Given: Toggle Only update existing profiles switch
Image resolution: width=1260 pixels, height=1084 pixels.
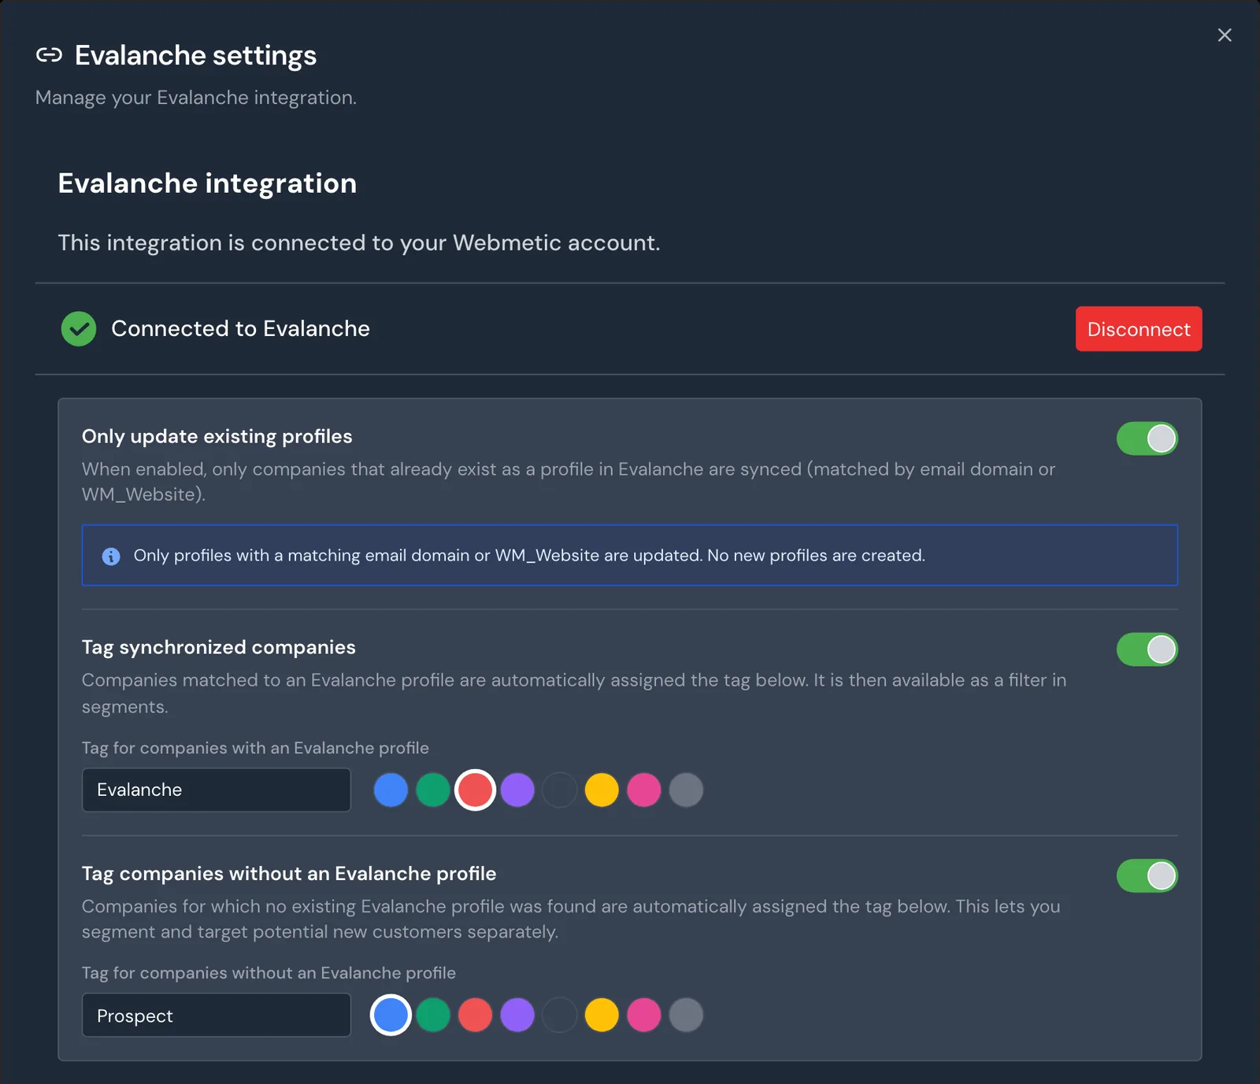Looking at the screenshot, I should click(1147, 438).
